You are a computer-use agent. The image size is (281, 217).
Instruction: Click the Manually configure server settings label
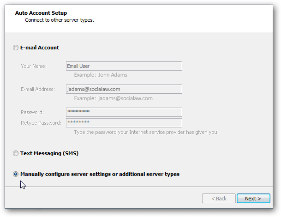pyautogui.click(x=100, y=174)
